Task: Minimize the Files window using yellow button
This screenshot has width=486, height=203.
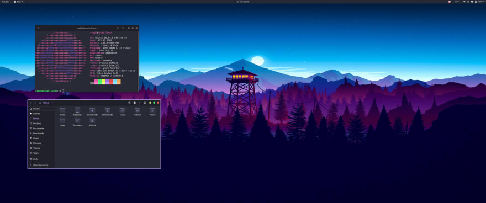Action: (x=150, y=103)
